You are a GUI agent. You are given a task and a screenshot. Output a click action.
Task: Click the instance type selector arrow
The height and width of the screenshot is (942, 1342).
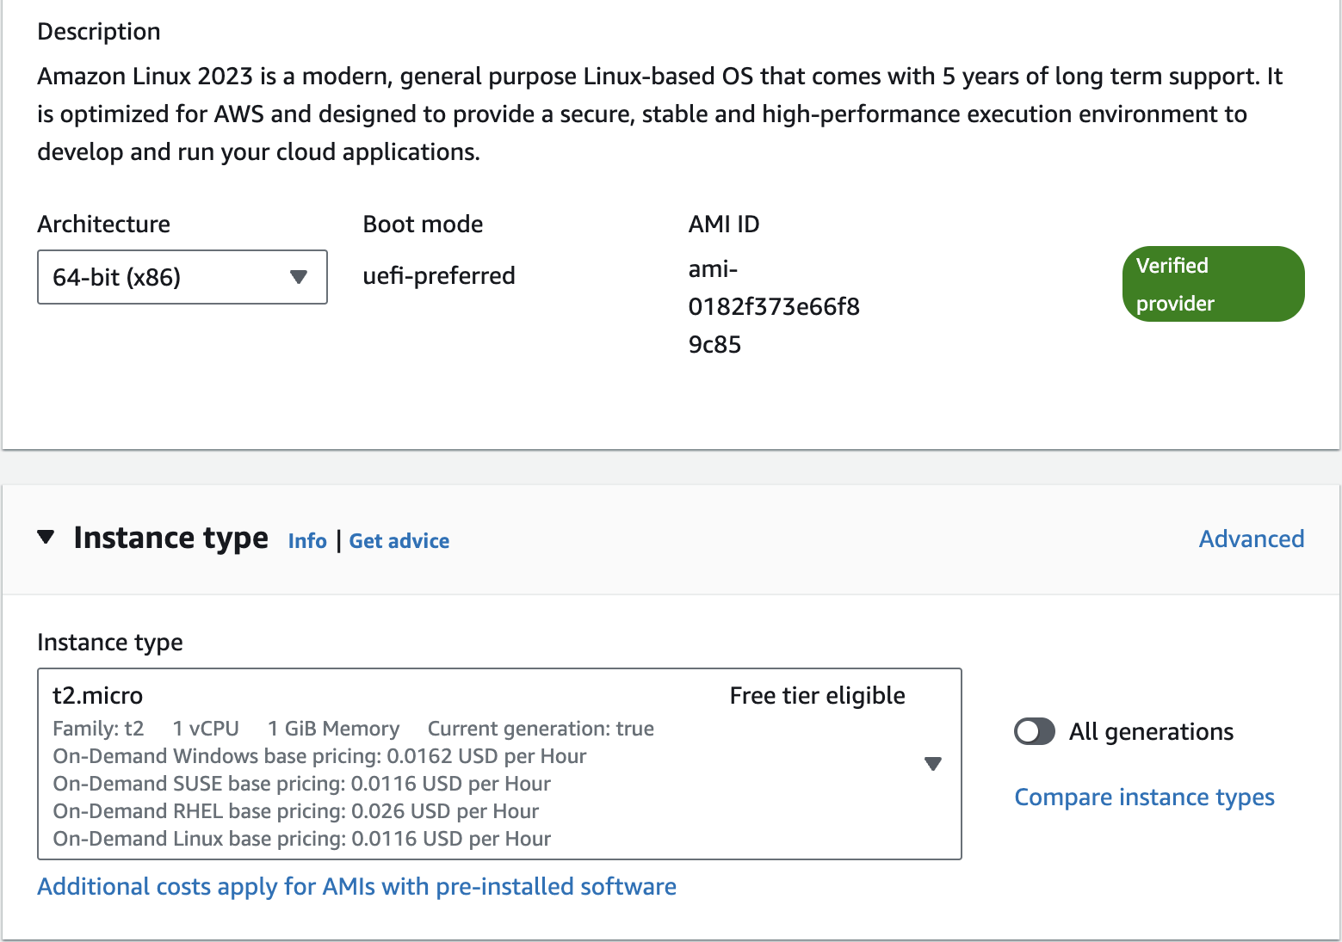pyautogui.click(x=932, y=764)
